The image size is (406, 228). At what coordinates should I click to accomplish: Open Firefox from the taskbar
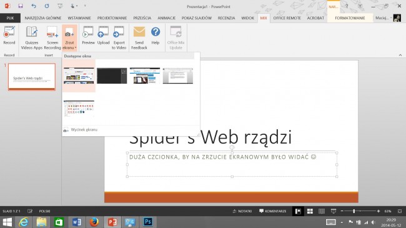[x=94, y=222]
